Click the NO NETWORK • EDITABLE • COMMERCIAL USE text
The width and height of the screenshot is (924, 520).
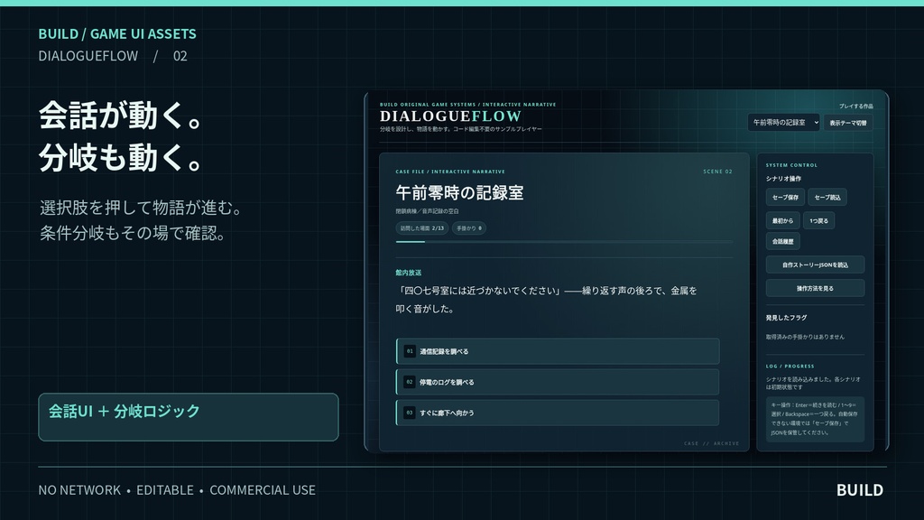[x=177, y=490]
